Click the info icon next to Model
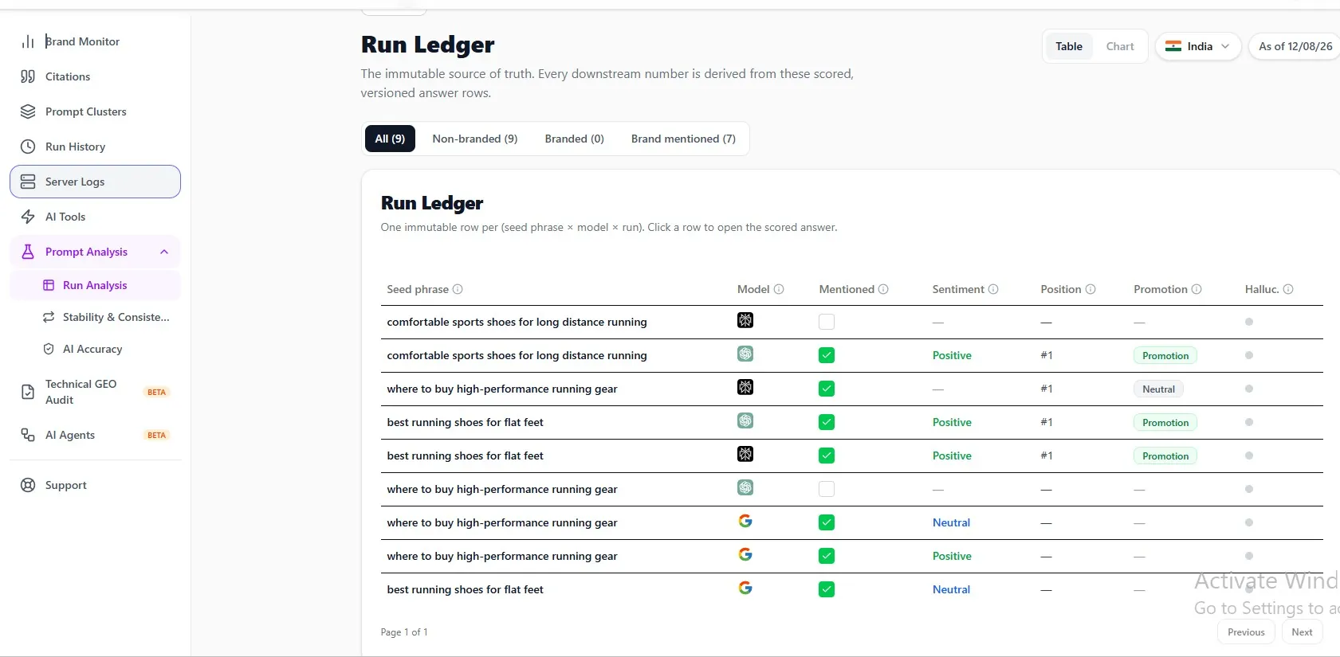 [779, 289]
